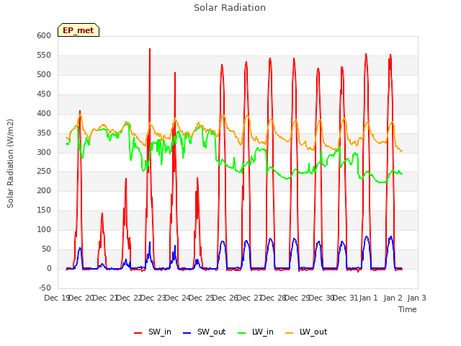Screen dimensions: 461x346
Task: Click the 150 y-axis tick label
Action: [44, 210]
